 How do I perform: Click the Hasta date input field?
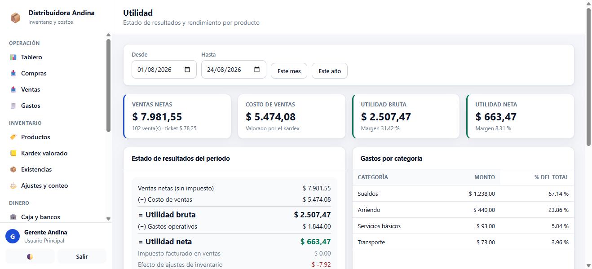point(234,70)
